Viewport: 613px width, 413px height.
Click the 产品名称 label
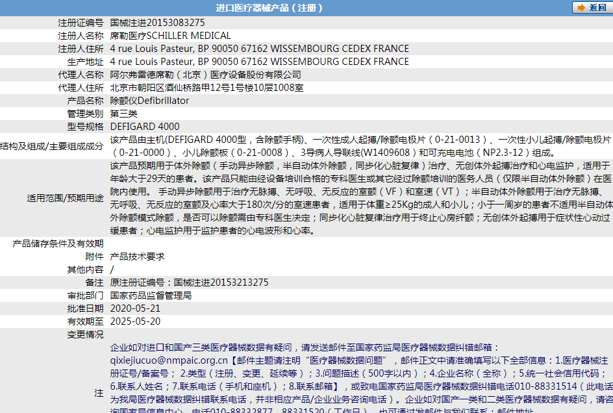(85, 101)
